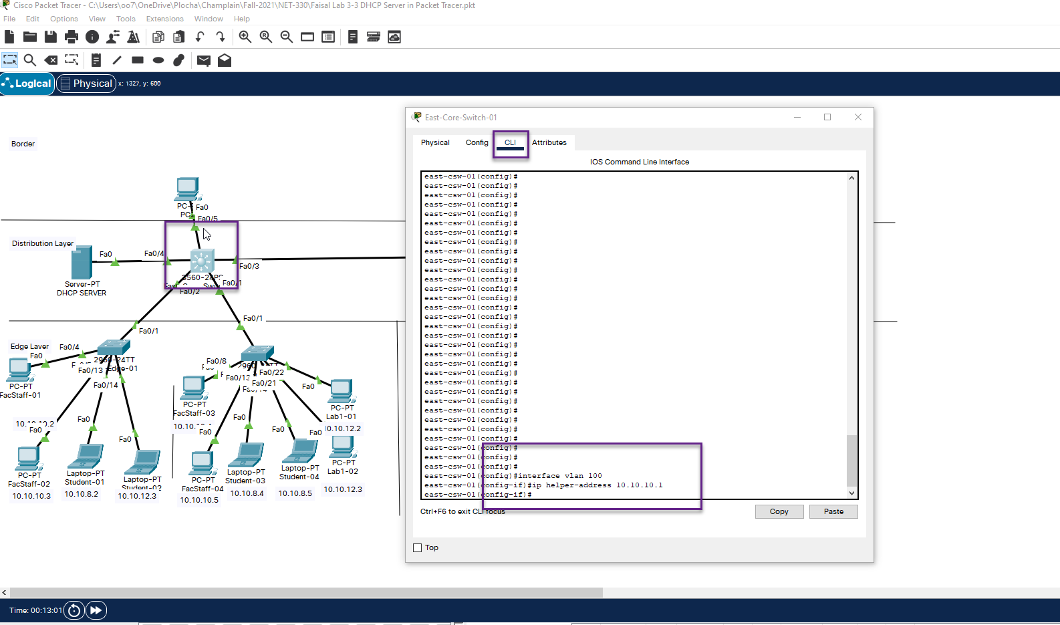The image size is (1060, 625).
Task: Open the network information icon
Action: pos(92,37)
